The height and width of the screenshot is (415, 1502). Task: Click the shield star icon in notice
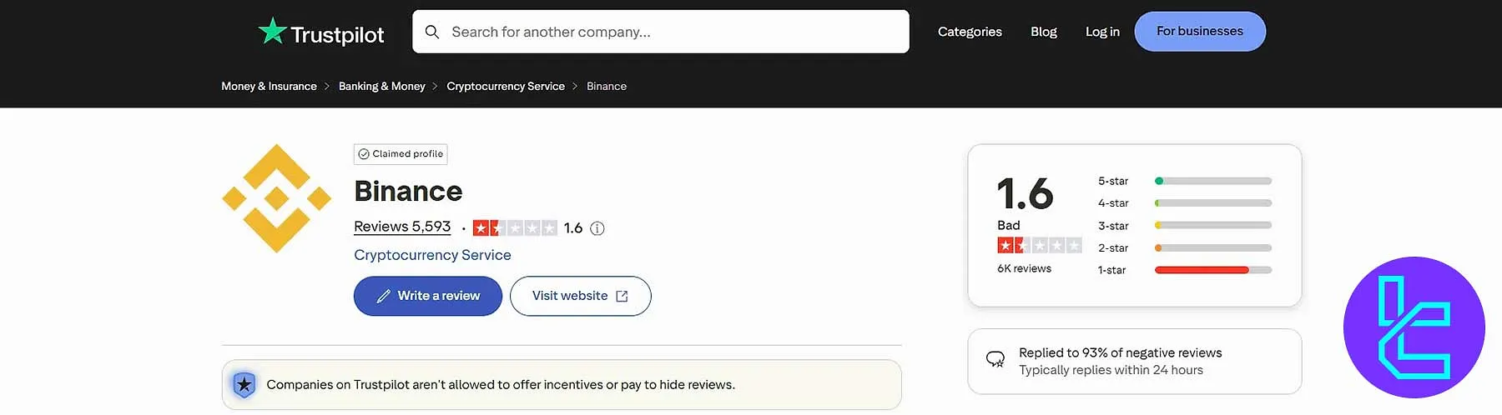tap(244, 384)
